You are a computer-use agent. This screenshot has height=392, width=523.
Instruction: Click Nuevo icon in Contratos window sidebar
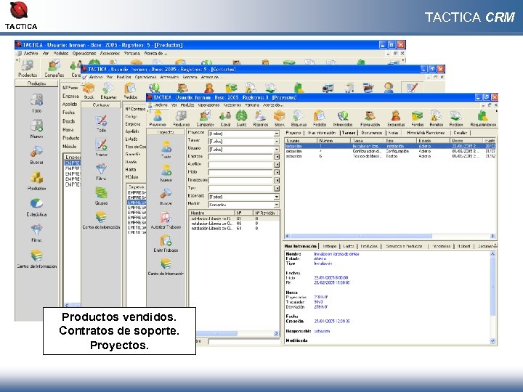point(101,147)
